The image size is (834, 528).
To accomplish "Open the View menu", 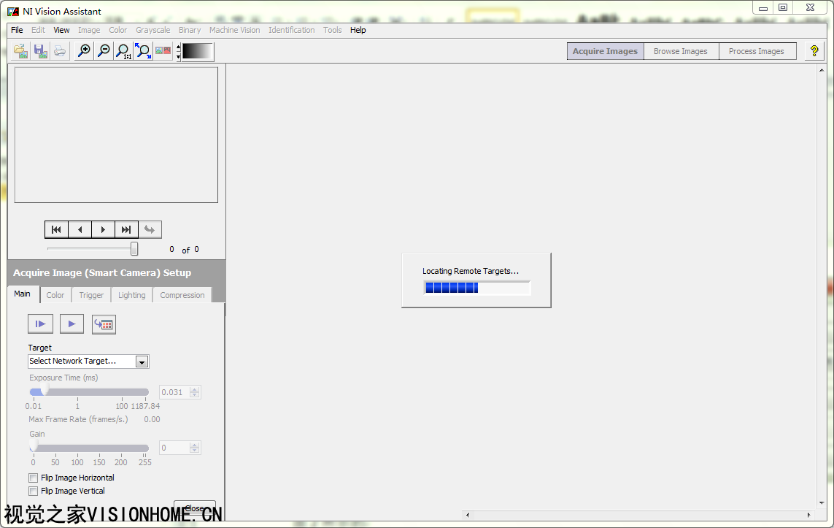I will pyautogui.click(x=62, y=31).
